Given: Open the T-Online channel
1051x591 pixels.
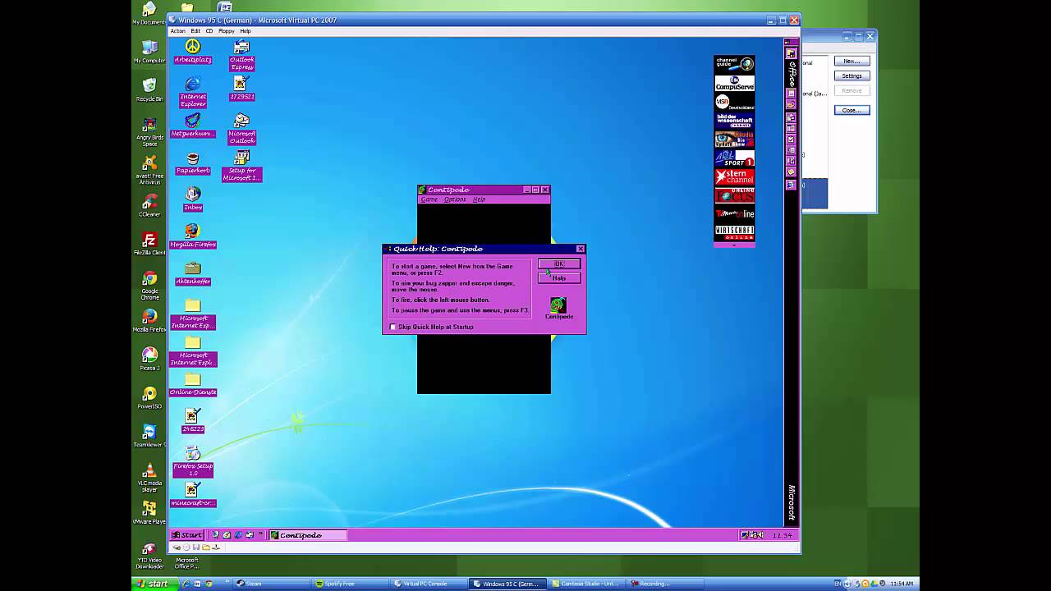Looking at the screenshot, I should [734, 214].
